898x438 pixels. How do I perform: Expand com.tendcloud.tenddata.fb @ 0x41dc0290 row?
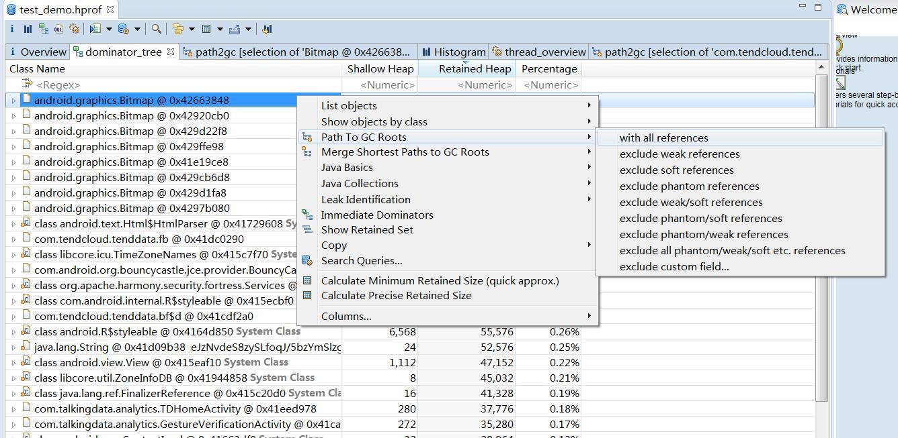coord(13,239)
